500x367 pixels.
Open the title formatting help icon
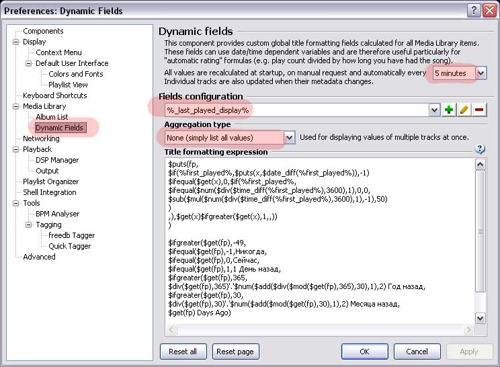(480, 149)
